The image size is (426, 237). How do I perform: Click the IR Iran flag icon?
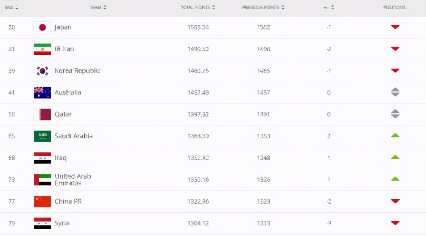(42, 49)
